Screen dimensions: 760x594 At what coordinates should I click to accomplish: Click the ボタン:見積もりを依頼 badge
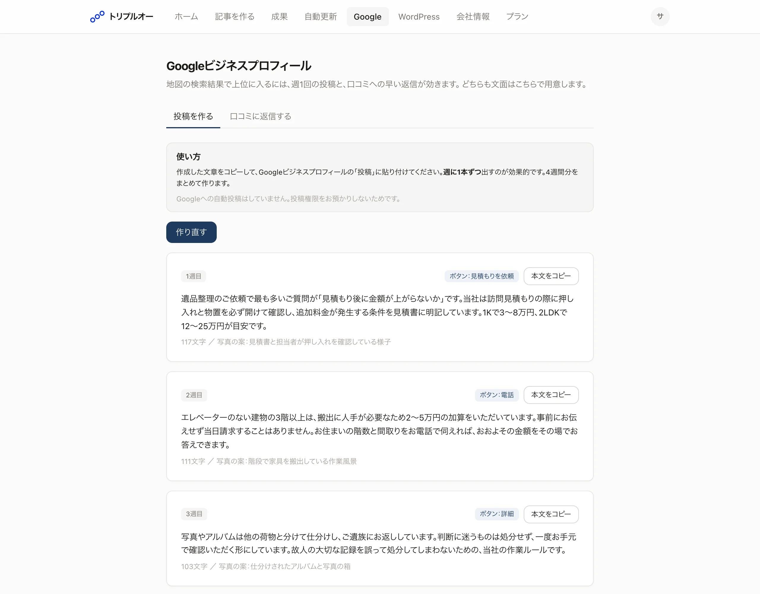(482, 276)
